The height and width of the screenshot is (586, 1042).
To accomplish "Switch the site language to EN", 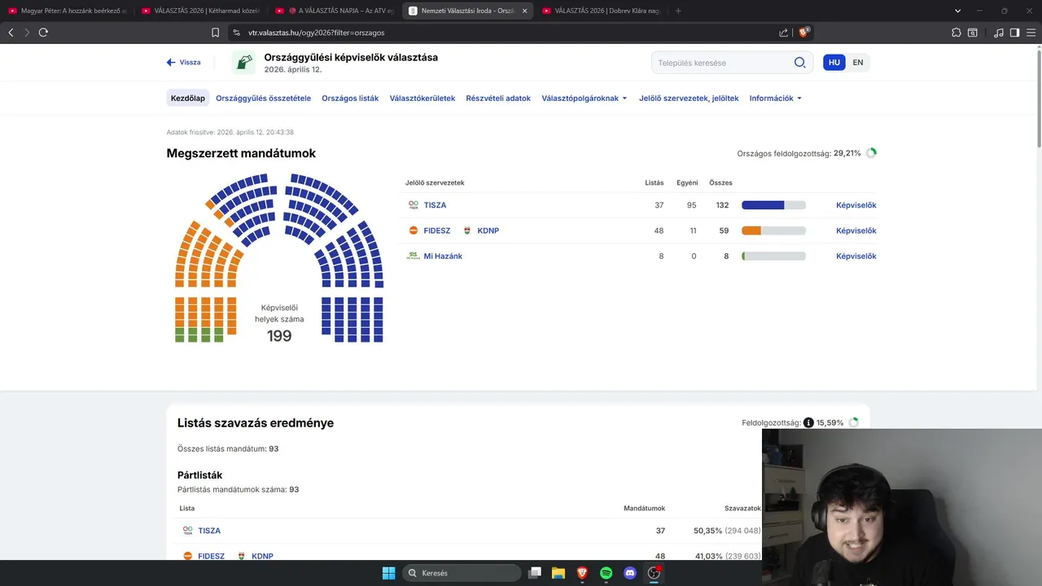I will pyautogui.click(x=858, y=63).
